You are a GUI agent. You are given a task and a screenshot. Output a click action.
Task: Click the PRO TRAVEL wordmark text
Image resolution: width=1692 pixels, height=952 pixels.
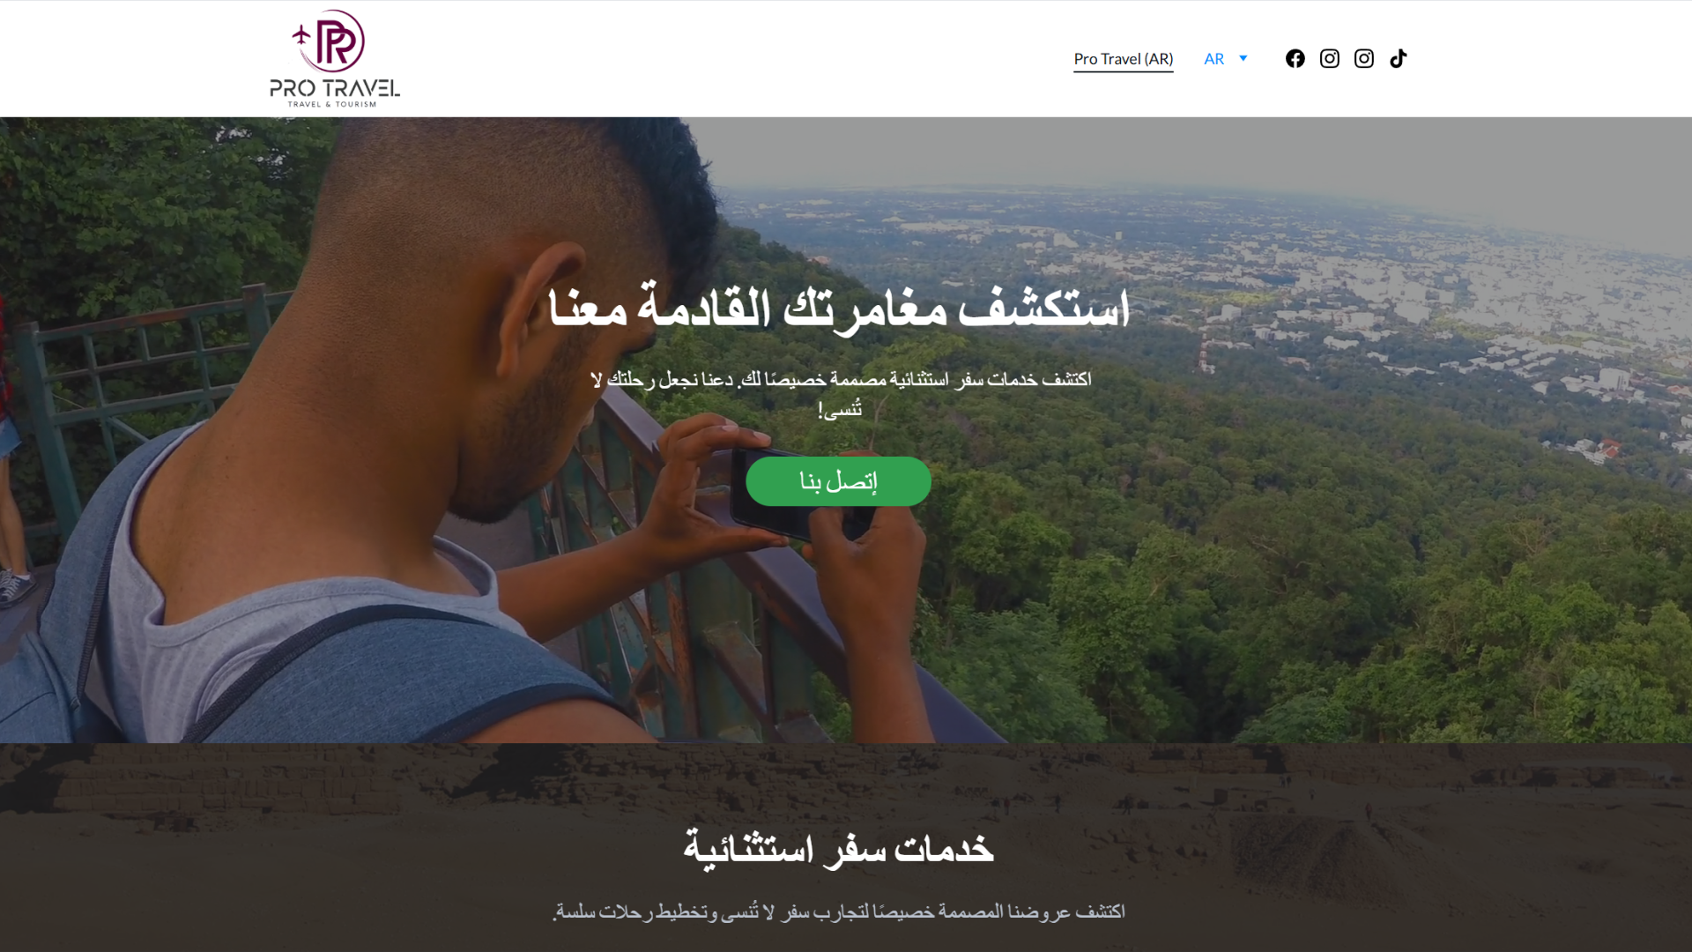pos(334,87)
